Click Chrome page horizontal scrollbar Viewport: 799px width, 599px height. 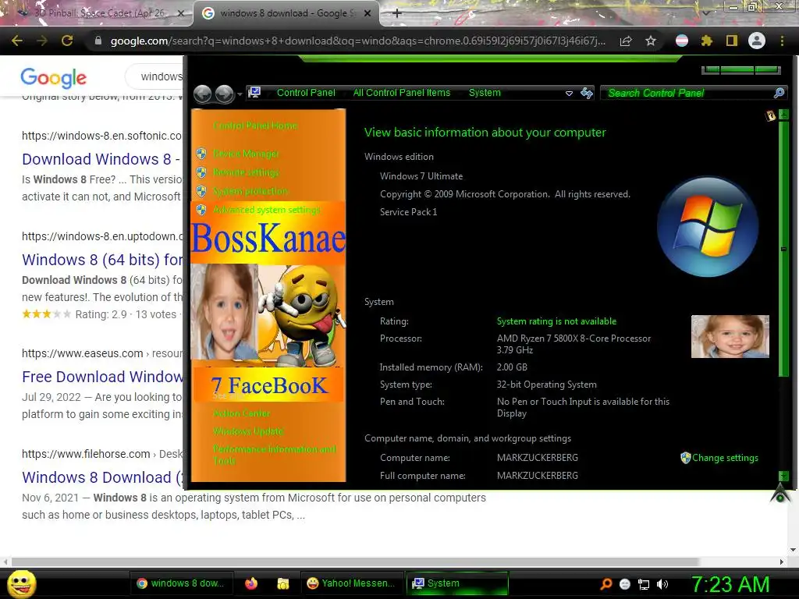(x=355, y=562)
